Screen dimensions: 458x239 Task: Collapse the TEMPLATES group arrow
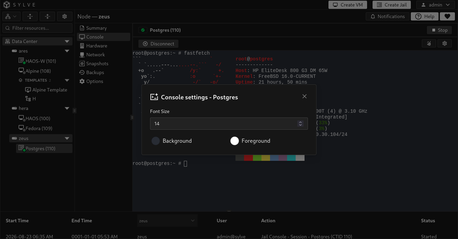(x=67, y=80)
